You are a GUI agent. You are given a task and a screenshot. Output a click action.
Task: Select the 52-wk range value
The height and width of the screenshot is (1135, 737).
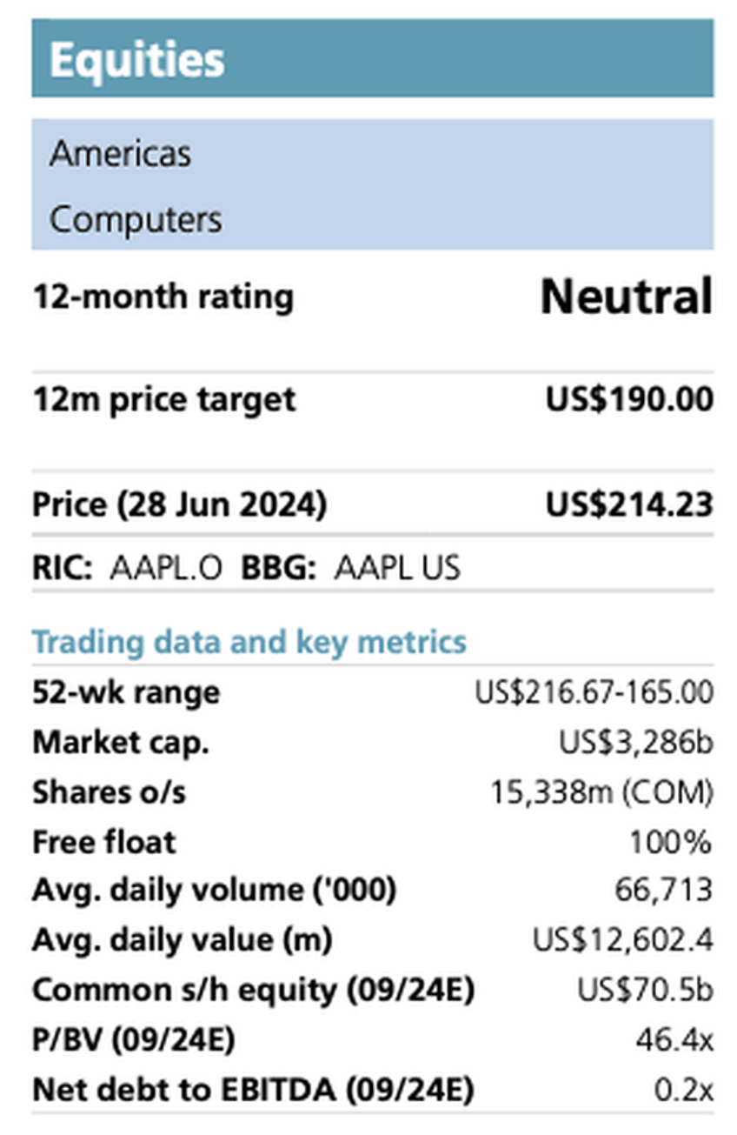tap(594, 694)
